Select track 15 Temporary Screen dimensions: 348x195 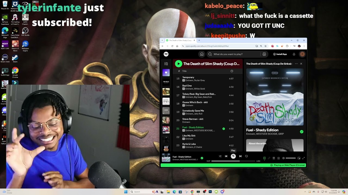click(207, 79)
